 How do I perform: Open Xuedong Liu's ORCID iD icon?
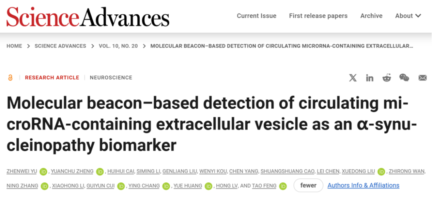(381, 172)
